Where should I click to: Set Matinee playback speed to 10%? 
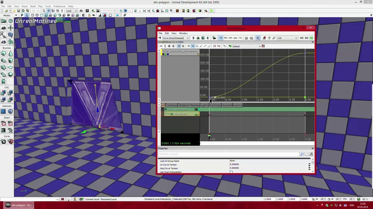235,38
